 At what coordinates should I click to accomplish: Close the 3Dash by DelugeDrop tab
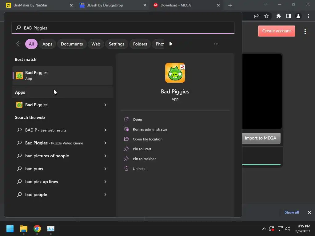pyautogui.click(x=145, y=5)
